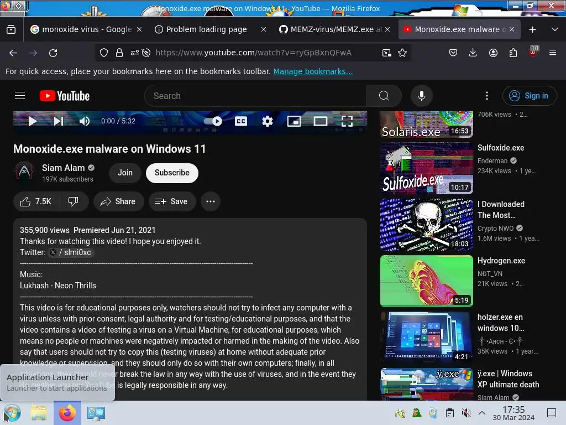
Task: Open Firefox account icon
Action: [493, 53]
